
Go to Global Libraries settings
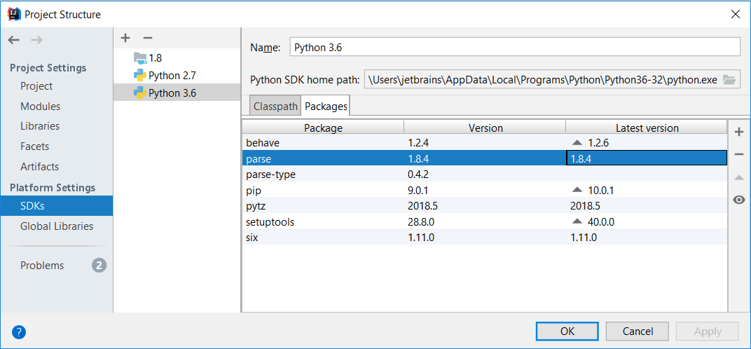tap(56, 226)
